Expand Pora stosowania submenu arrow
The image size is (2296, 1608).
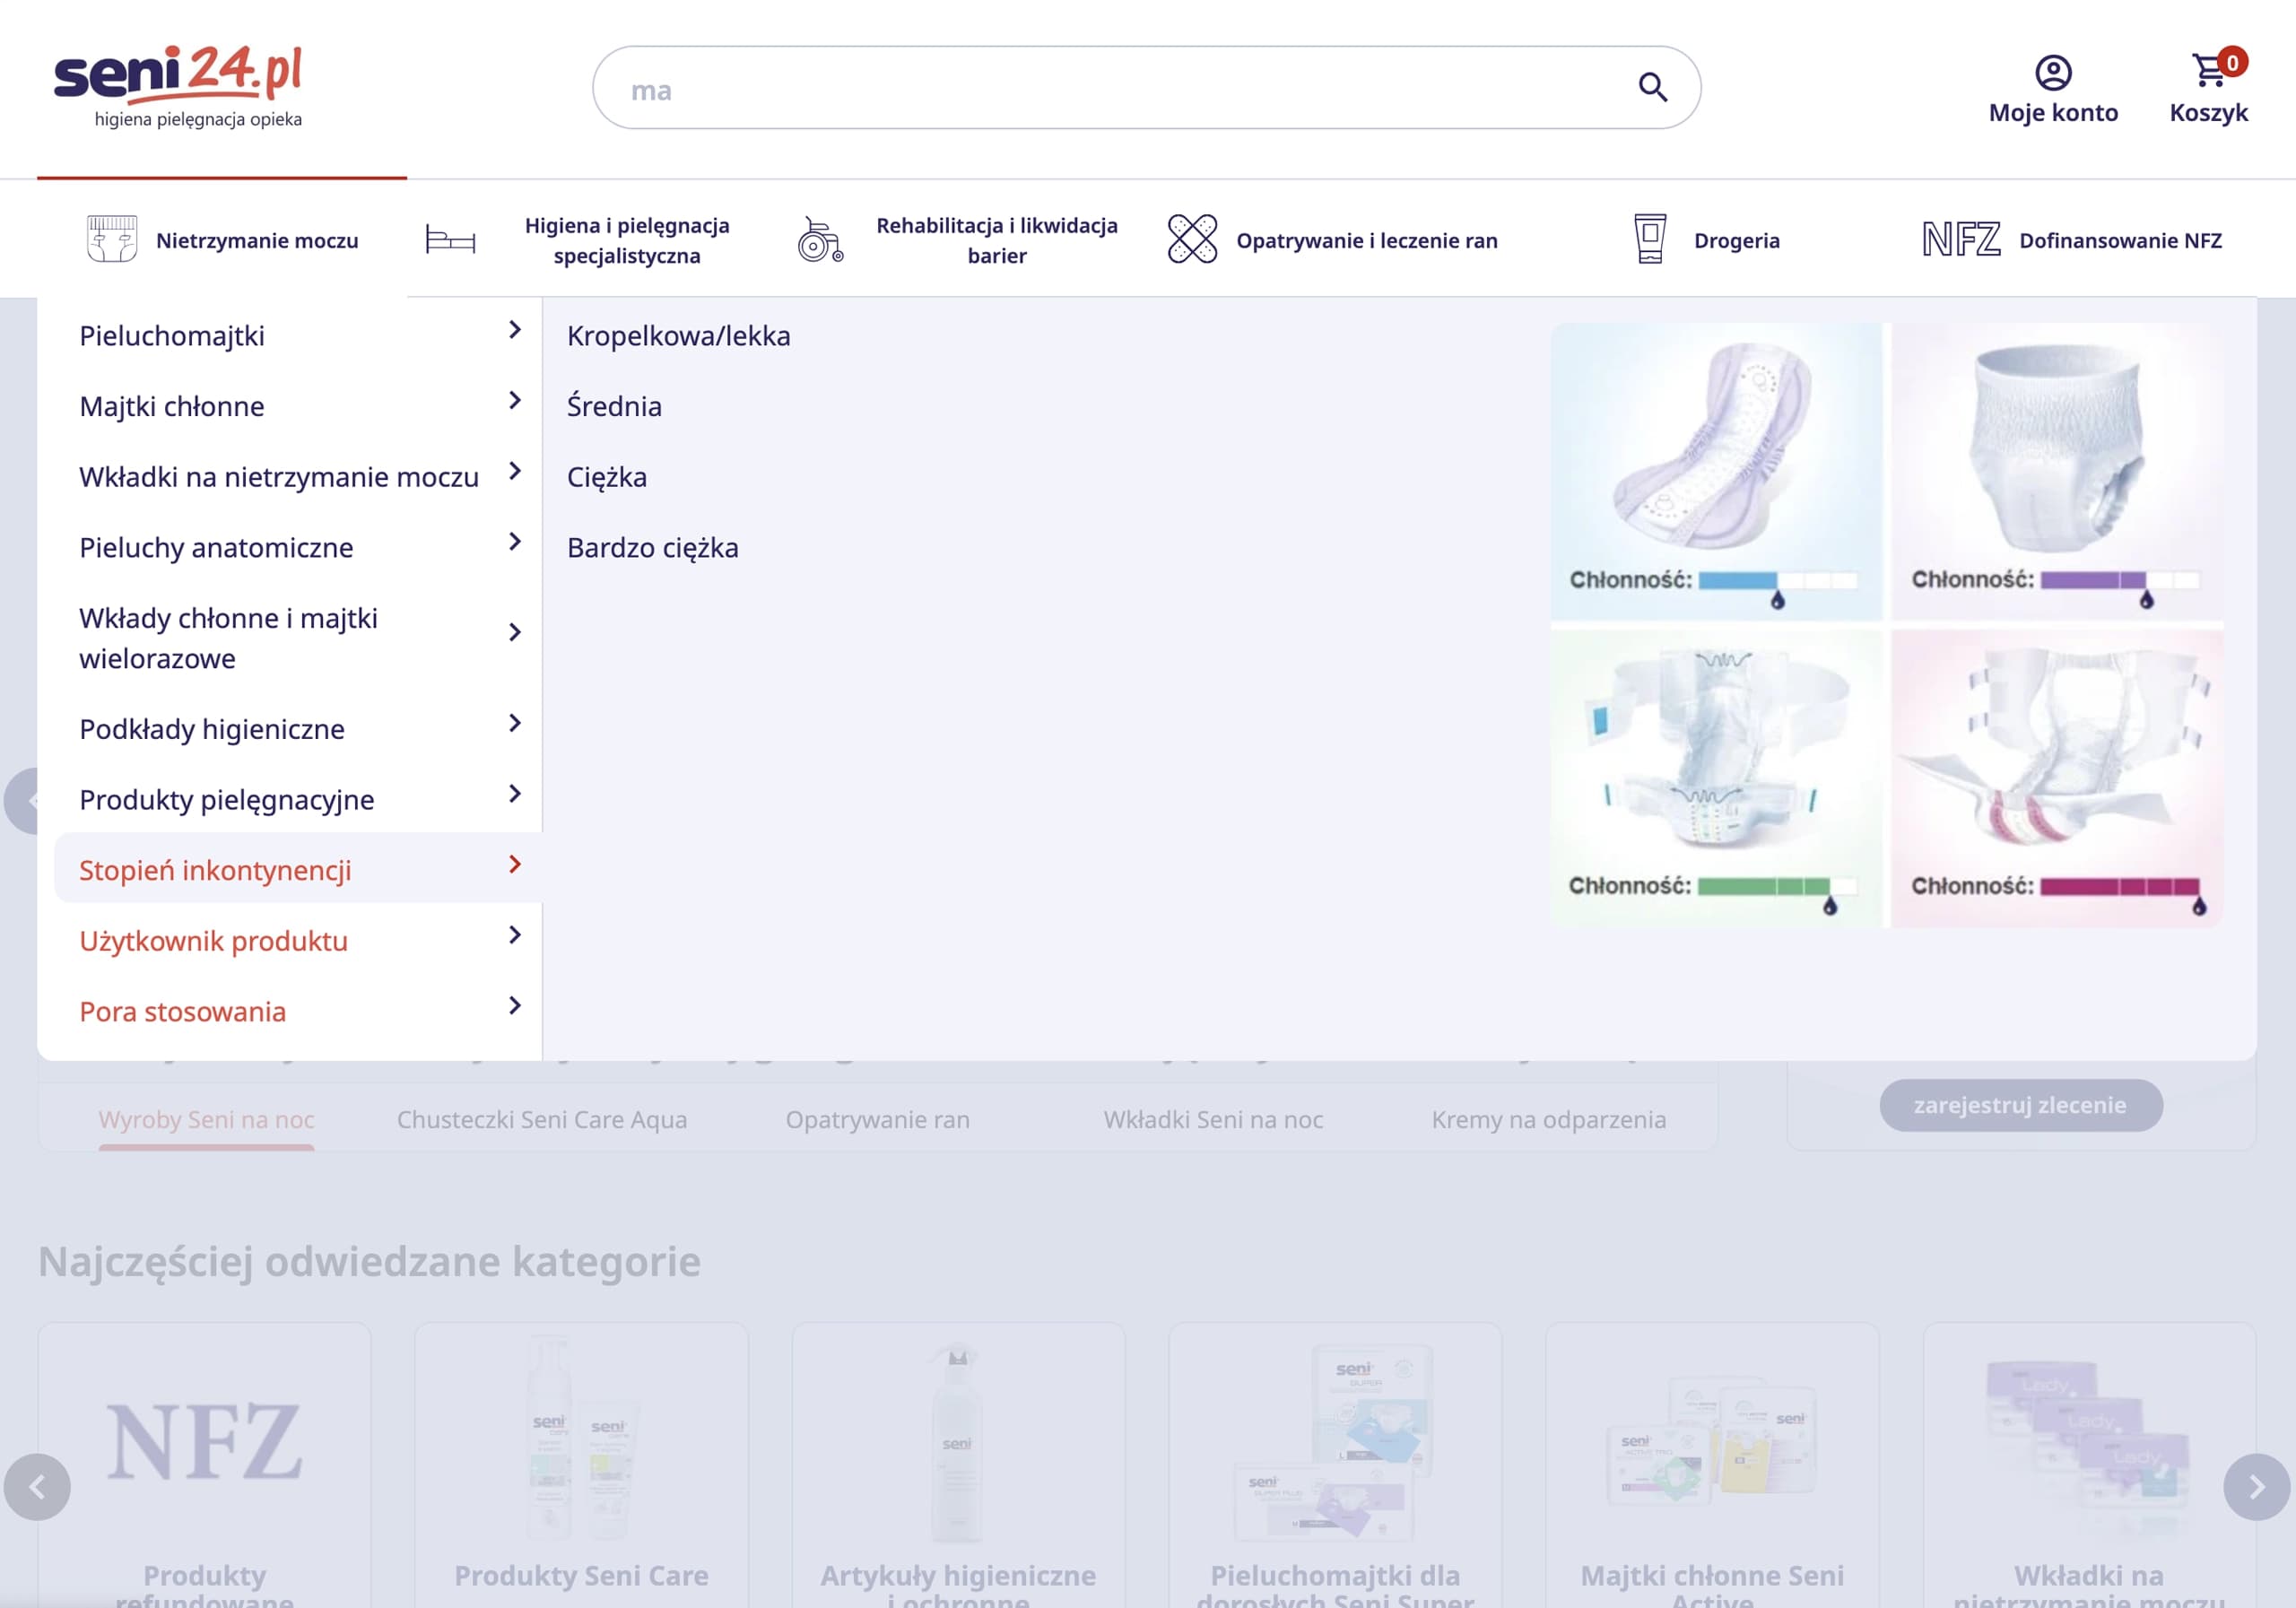click(x=515, y=1006)
